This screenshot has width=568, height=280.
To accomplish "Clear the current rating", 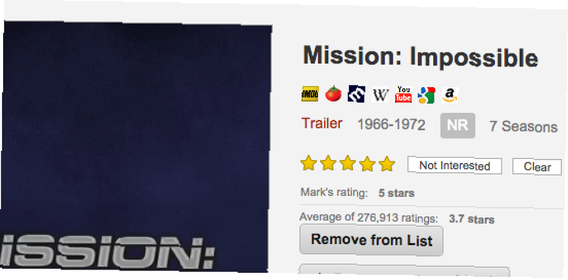I will [537, 167].
